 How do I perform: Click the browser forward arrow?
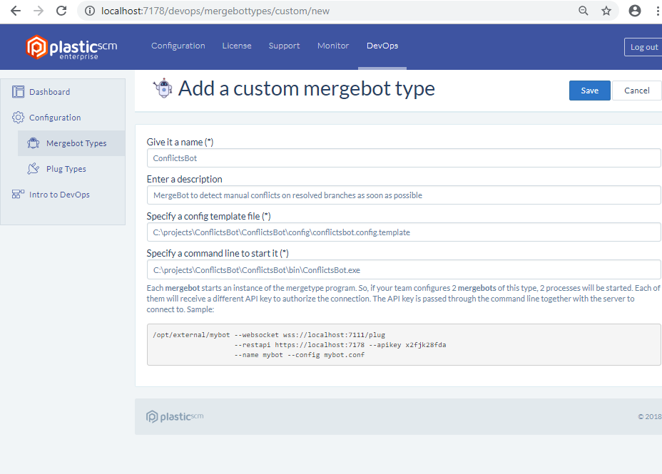tap(39, 11)
